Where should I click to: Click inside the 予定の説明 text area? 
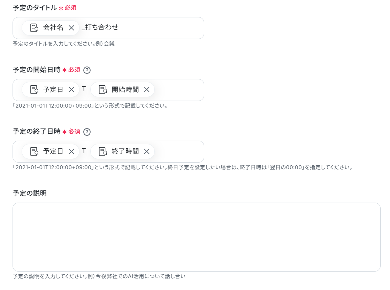point(197,237)
